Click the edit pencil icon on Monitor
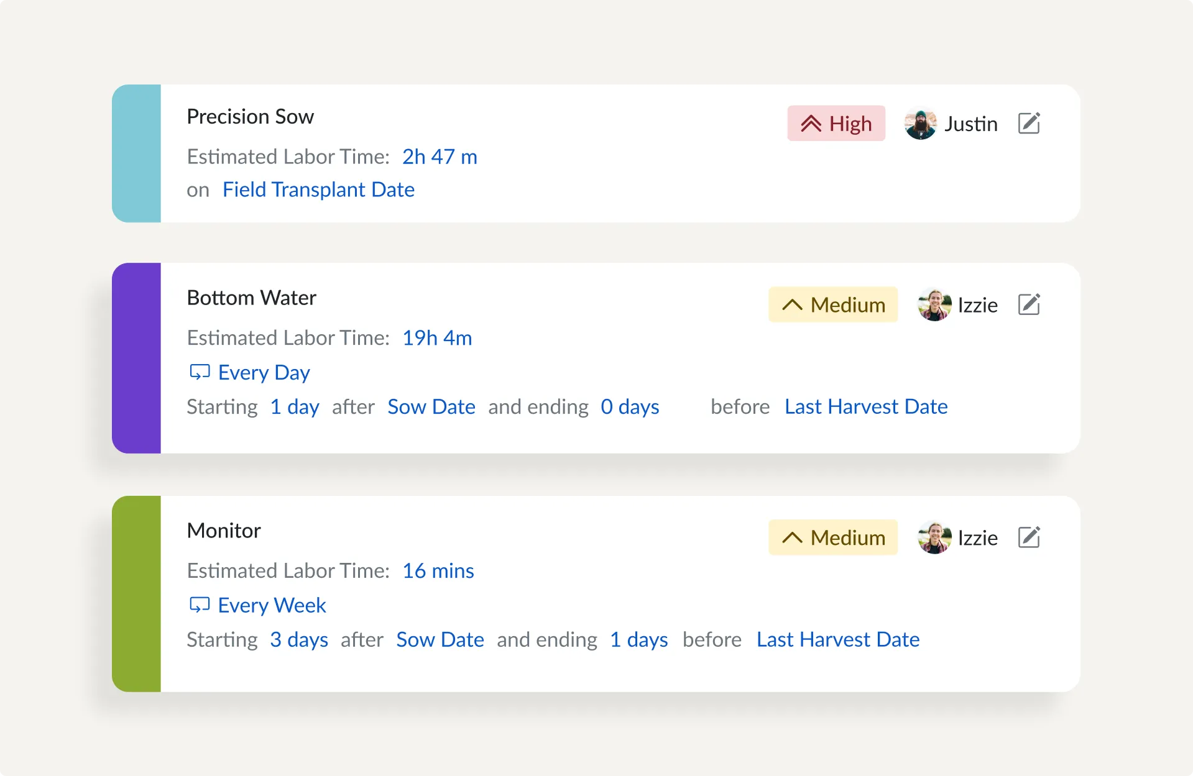 click(x=1029, y=537)
